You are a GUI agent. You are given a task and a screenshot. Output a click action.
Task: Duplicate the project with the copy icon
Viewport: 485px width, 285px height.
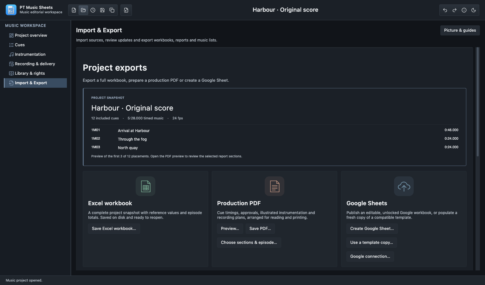click(x=112, y=10)
